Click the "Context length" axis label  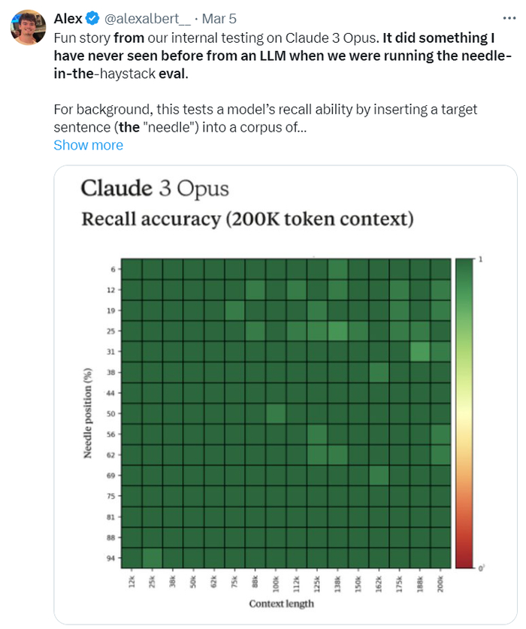click(282, 603)
